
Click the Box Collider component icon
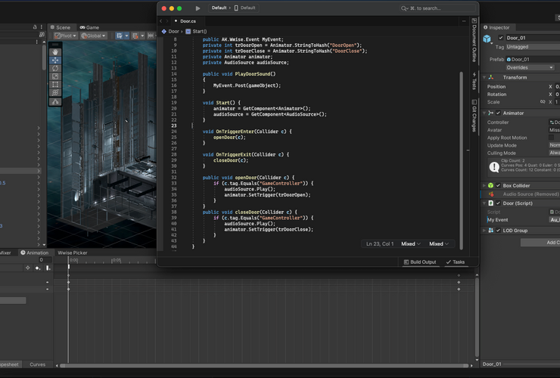(x=490, y=186)
